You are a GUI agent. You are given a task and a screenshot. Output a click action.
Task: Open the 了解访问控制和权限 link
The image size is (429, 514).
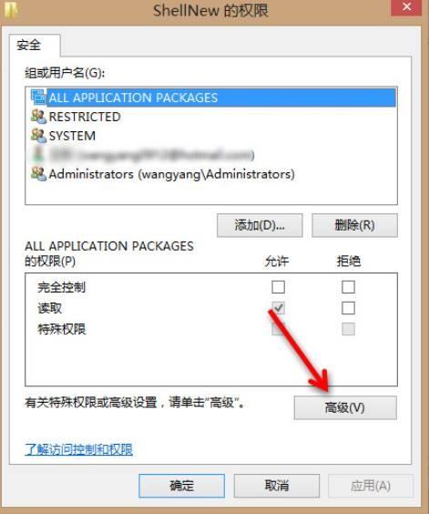(x=78, y=449)
